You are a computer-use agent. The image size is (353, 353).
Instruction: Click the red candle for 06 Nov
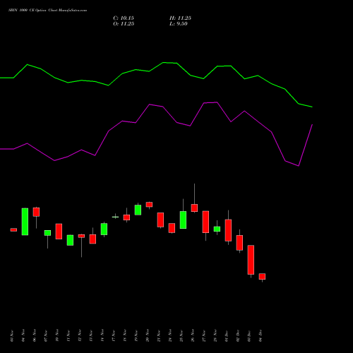[x=36, y=212]
